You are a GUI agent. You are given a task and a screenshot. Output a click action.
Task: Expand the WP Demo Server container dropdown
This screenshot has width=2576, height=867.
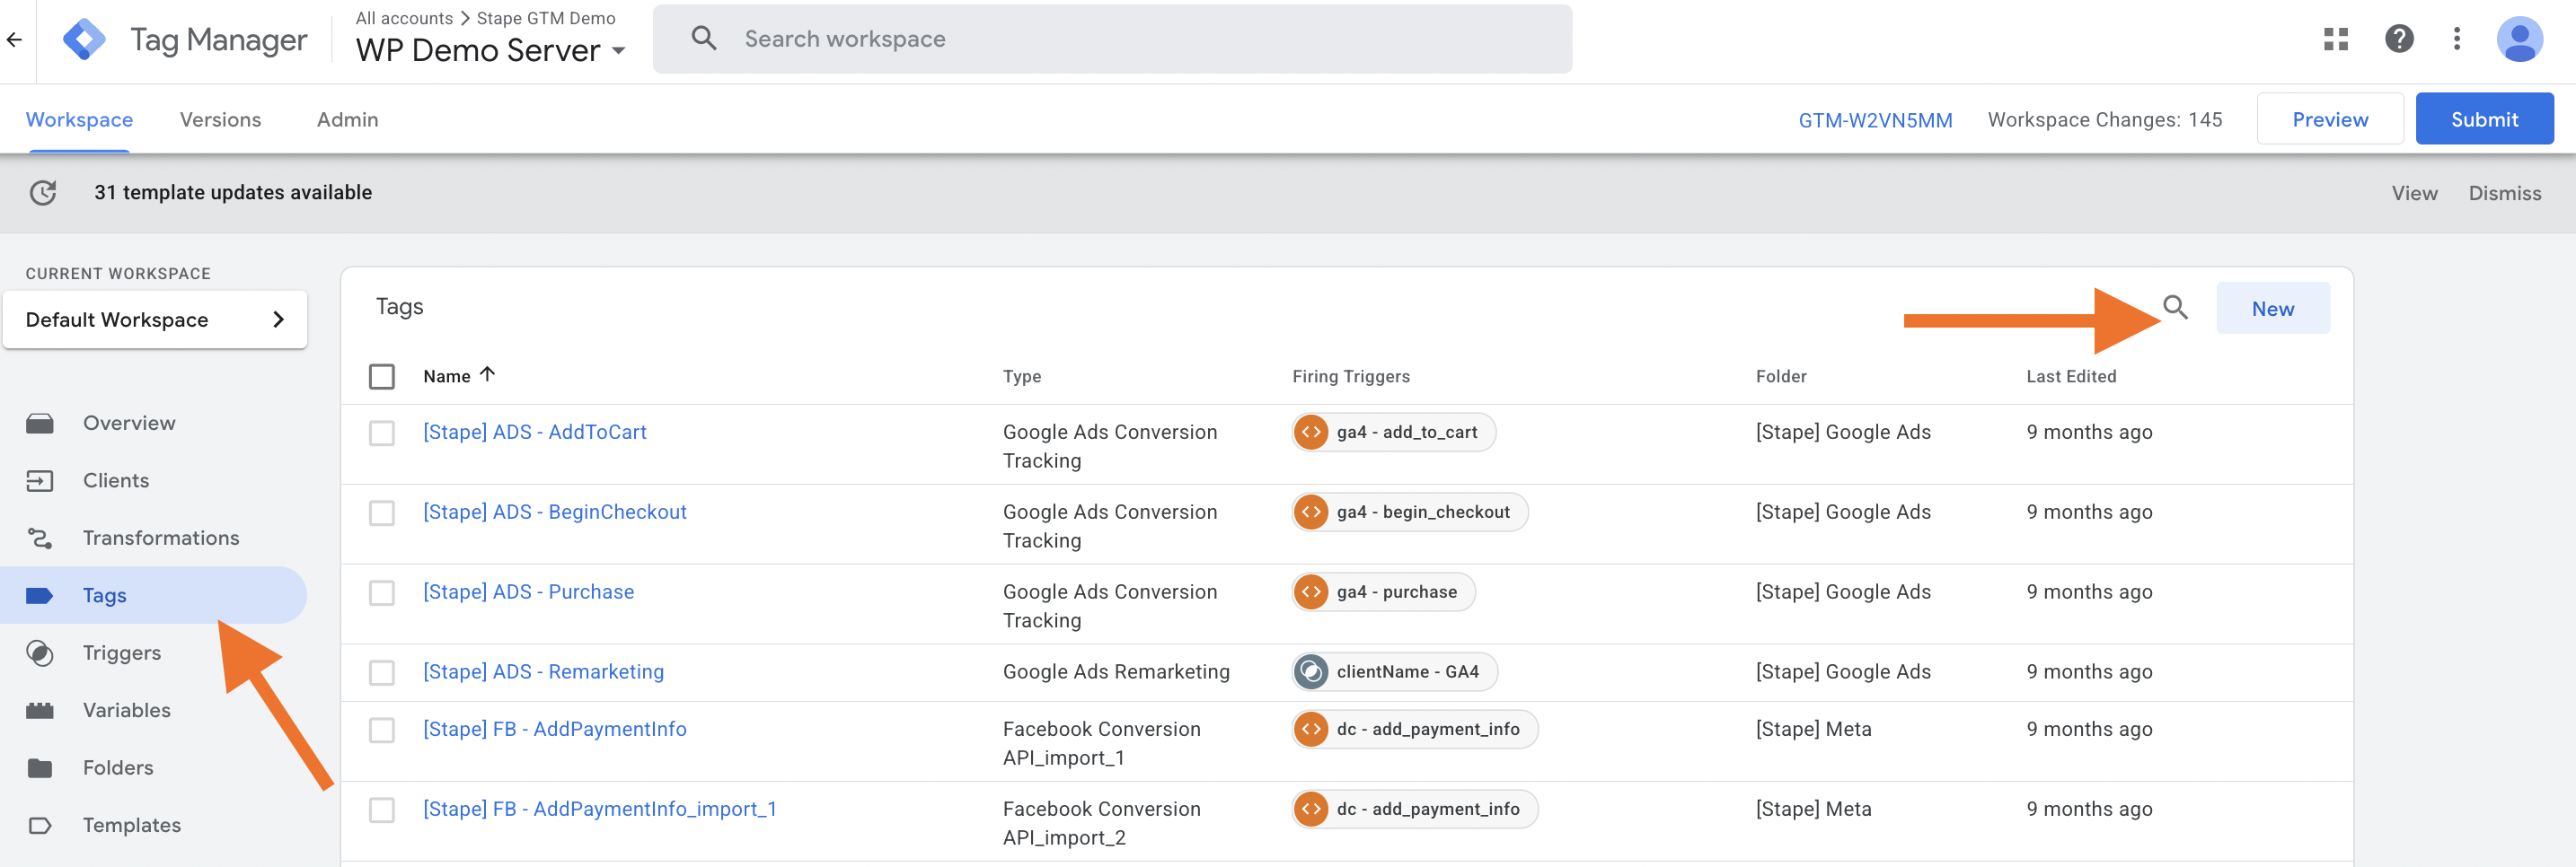619,51
